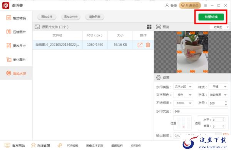Viewport: 231px width, 150px height.
Task: Click the 清除列表 clear list button
Action: [95, 17]
